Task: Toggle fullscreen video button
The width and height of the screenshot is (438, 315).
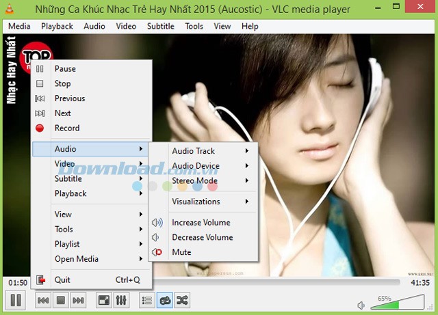Action: tap(103, 300)
